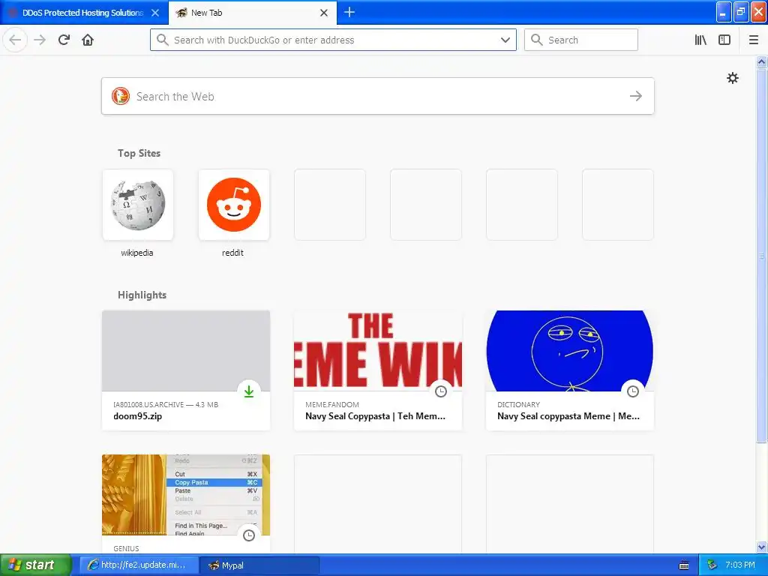Click the DuckDuckGo logo in search box
The height and width of the screenshot is (576, 768).
pos(121,96)
